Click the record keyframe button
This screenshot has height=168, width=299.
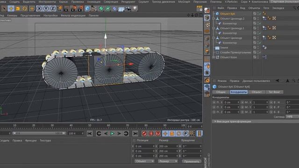tap(144, 133)
